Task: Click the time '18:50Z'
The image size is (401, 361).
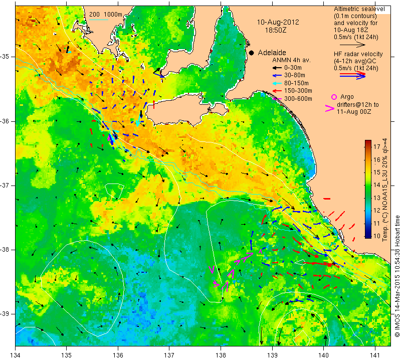Action: pos(276,30)
